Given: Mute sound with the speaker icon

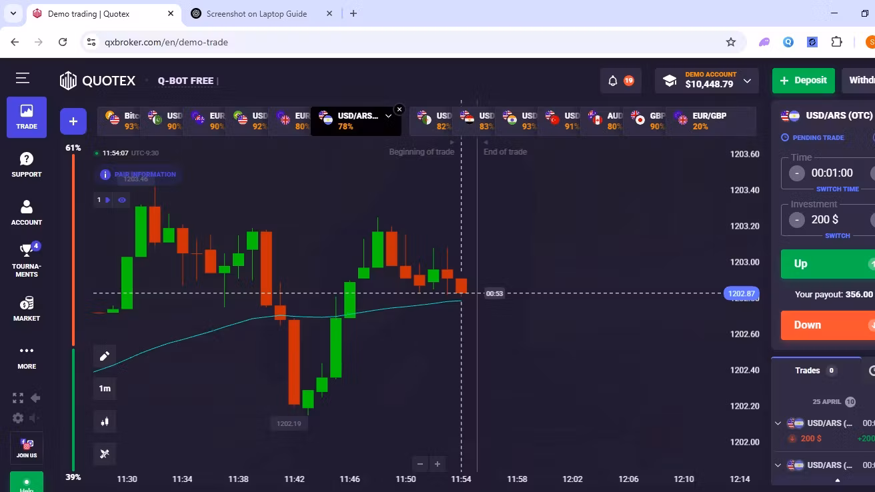Looking at the screenshot, I should tap(32, 419).
